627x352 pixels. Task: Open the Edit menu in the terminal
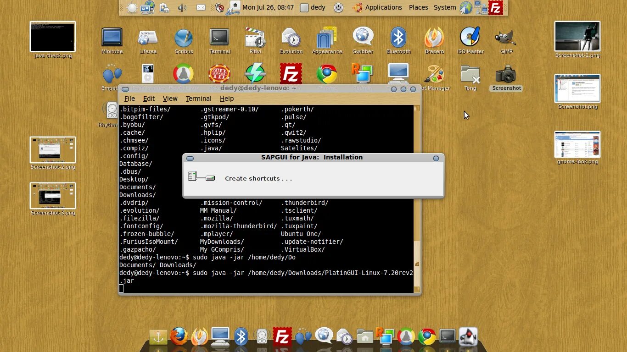tap(149, 99)
